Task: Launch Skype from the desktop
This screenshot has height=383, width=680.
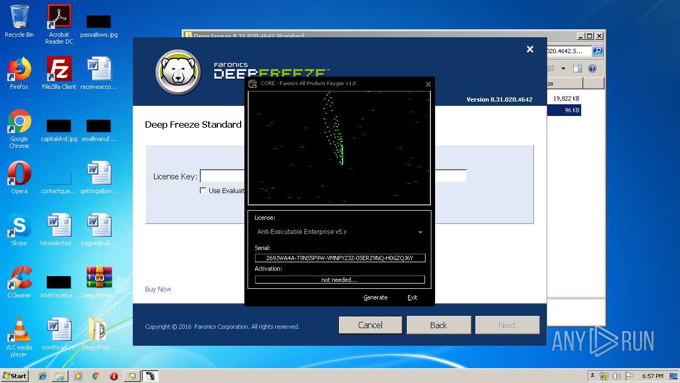Action: click(19, 230)
